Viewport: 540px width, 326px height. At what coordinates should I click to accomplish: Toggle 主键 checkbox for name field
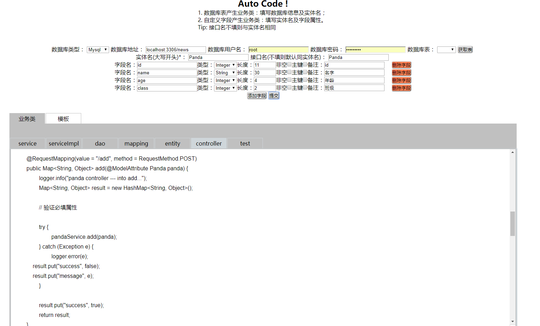305,72
